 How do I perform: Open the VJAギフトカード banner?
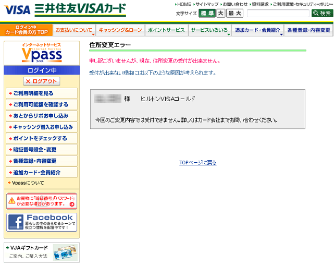click(42, 252)
